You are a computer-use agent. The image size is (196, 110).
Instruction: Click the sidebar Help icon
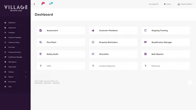[5, 87]
